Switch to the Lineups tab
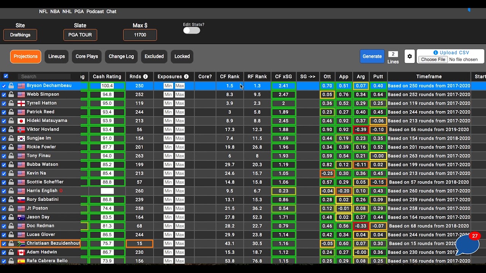This screenshot has width=486, height=273. click(57, 56)
